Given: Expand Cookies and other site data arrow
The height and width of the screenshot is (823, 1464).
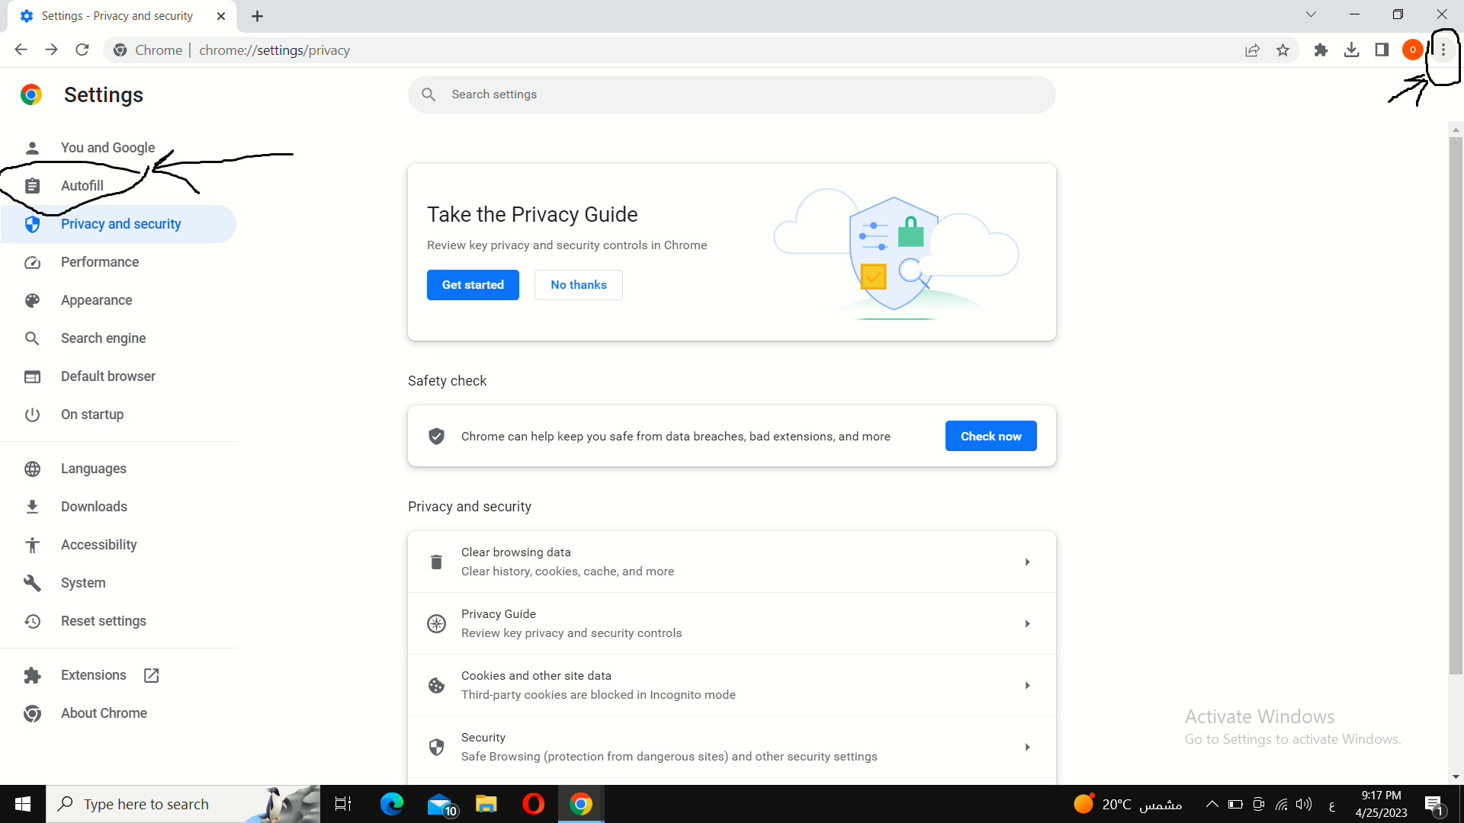Looking at the screenshot, I should pos(1027,685).
